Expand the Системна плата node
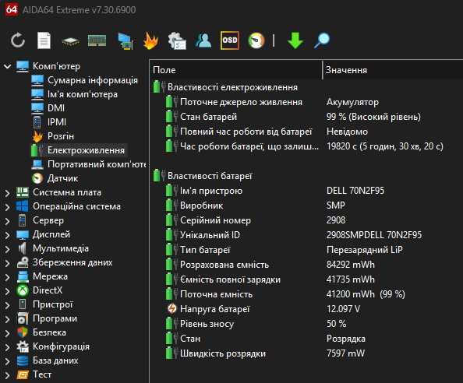The image size is (463, 383). (7, 193)
